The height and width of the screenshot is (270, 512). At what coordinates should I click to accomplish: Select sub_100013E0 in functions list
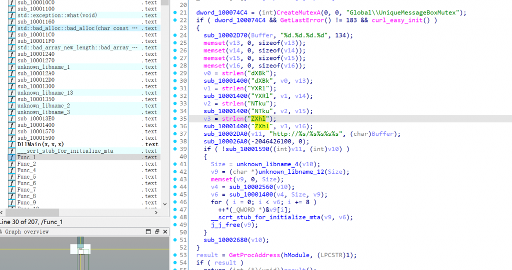point(84,119)
